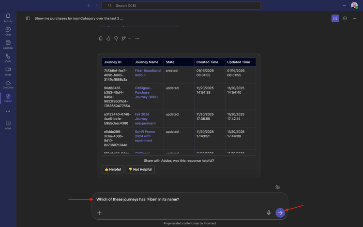Open the Activity view in sidebar

click(x=8, y=18)
